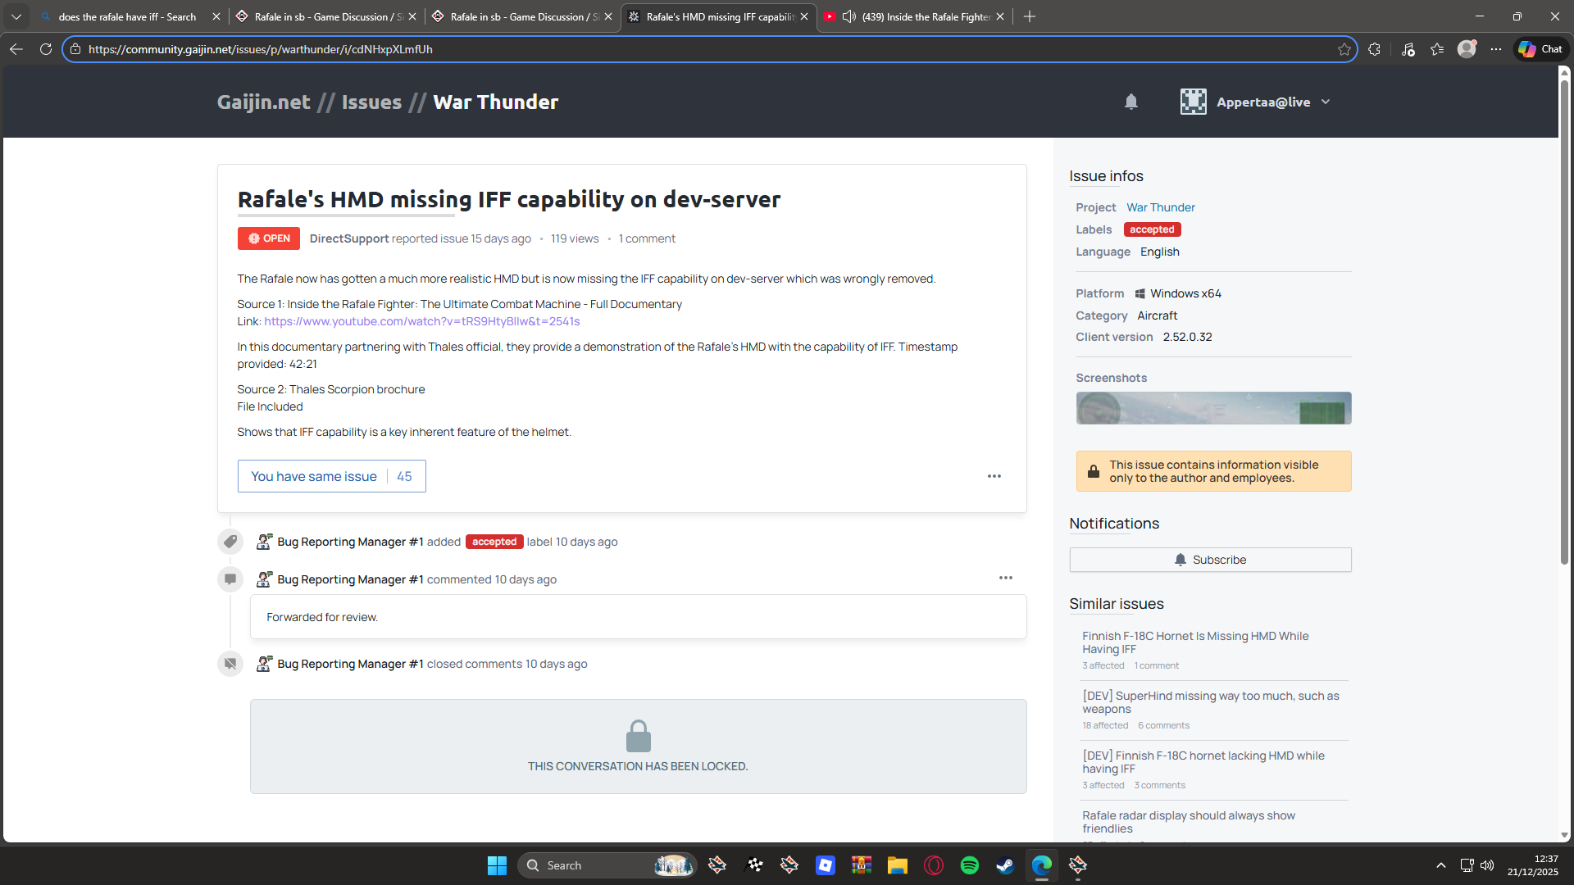
Task: Open the three-dot menu on manager's comment
Action: point(1005,579)
